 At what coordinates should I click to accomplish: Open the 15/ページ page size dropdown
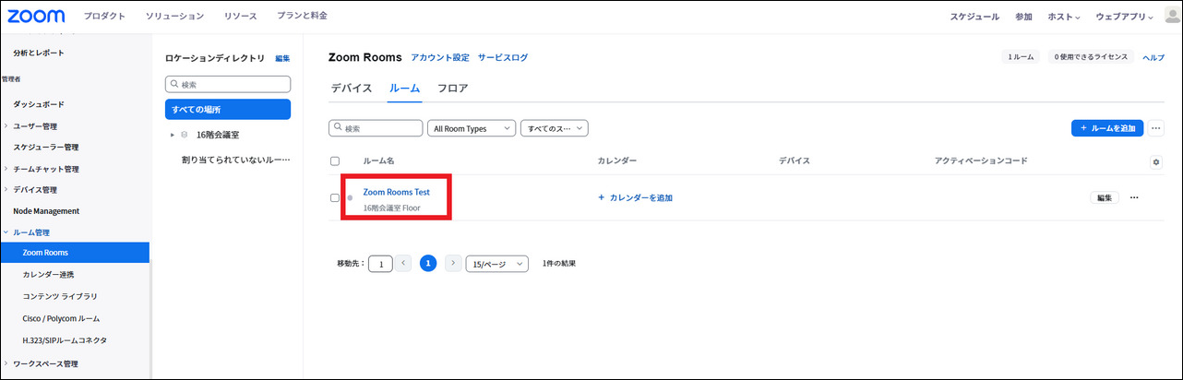(496, 264)
